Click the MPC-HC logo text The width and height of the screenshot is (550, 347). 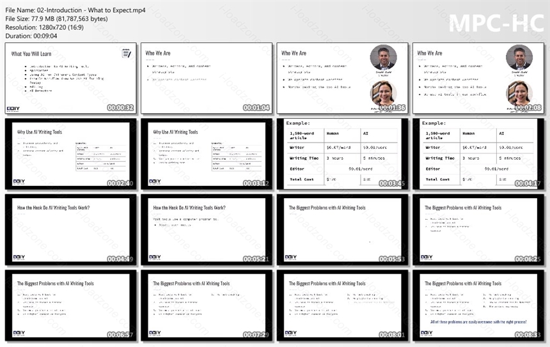pos(496,23)
